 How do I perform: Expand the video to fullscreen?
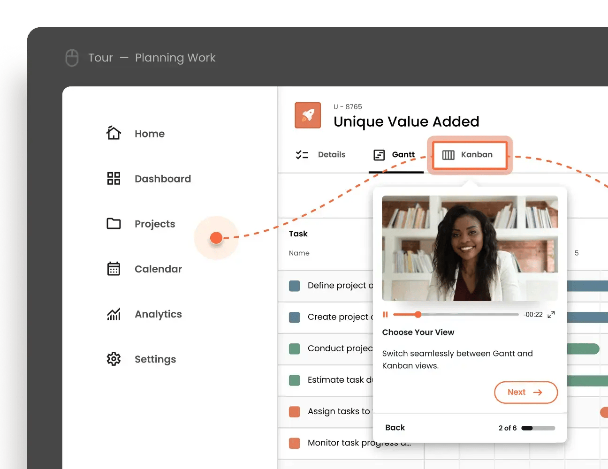tap(551, 314)
